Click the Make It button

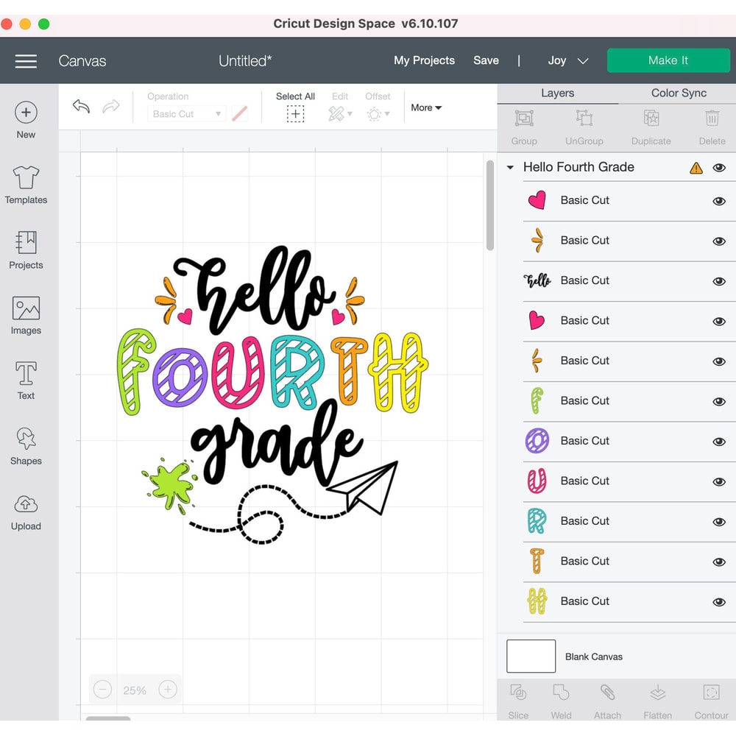pos(668,60)
